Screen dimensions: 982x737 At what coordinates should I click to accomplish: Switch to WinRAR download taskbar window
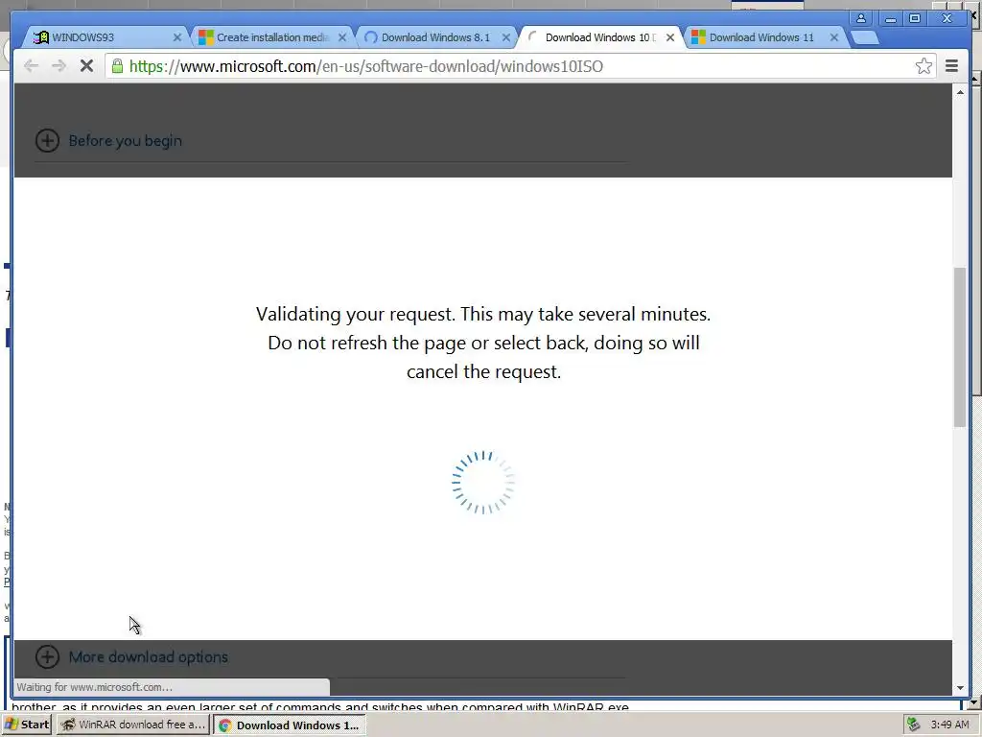[132, 725]
